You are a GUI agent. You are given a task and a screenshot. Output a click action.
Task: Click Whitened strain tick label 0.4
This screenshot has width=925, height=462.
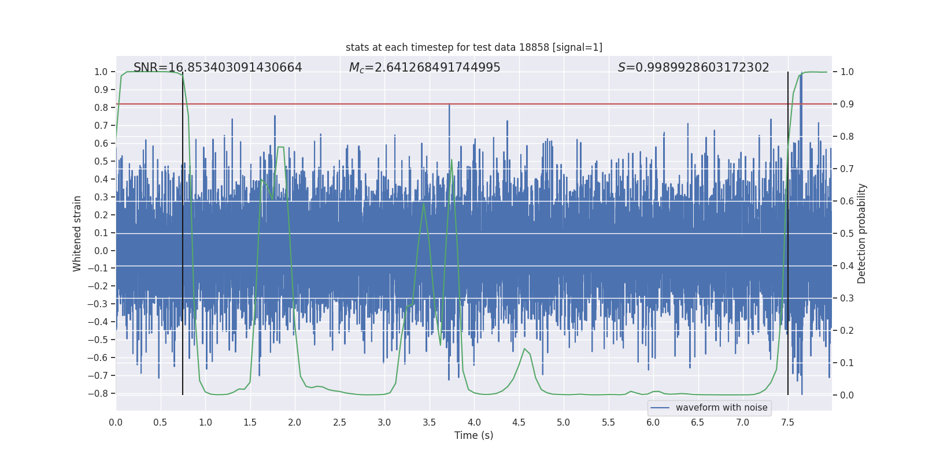point(101,180)
